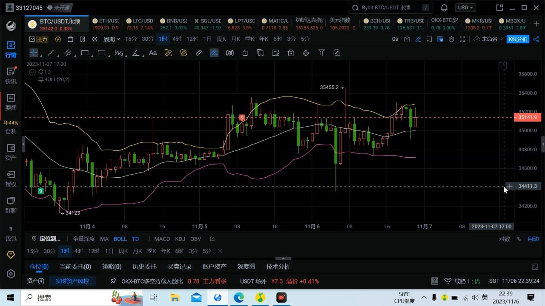Select the trend line drawing tool
Viewport: 545px width, 306px height.
[51, 53]
